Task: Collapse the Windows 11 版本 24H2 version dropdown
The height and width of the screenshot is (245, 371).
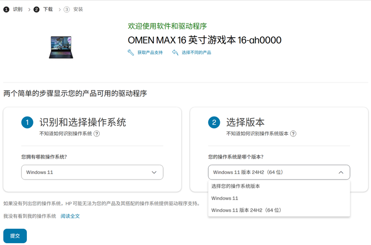Action: [x=279, y=172]
